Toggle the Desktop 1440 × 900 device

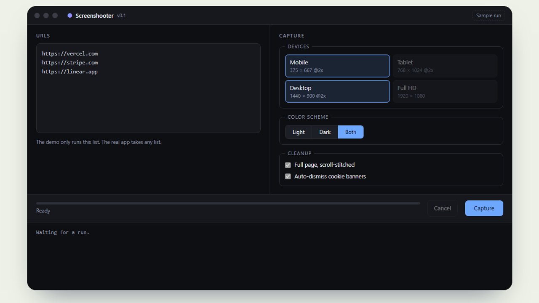[337, 91]
